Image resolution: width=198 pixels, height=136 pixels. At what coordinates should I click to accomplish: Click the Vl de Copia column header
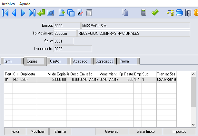(52, 74)
